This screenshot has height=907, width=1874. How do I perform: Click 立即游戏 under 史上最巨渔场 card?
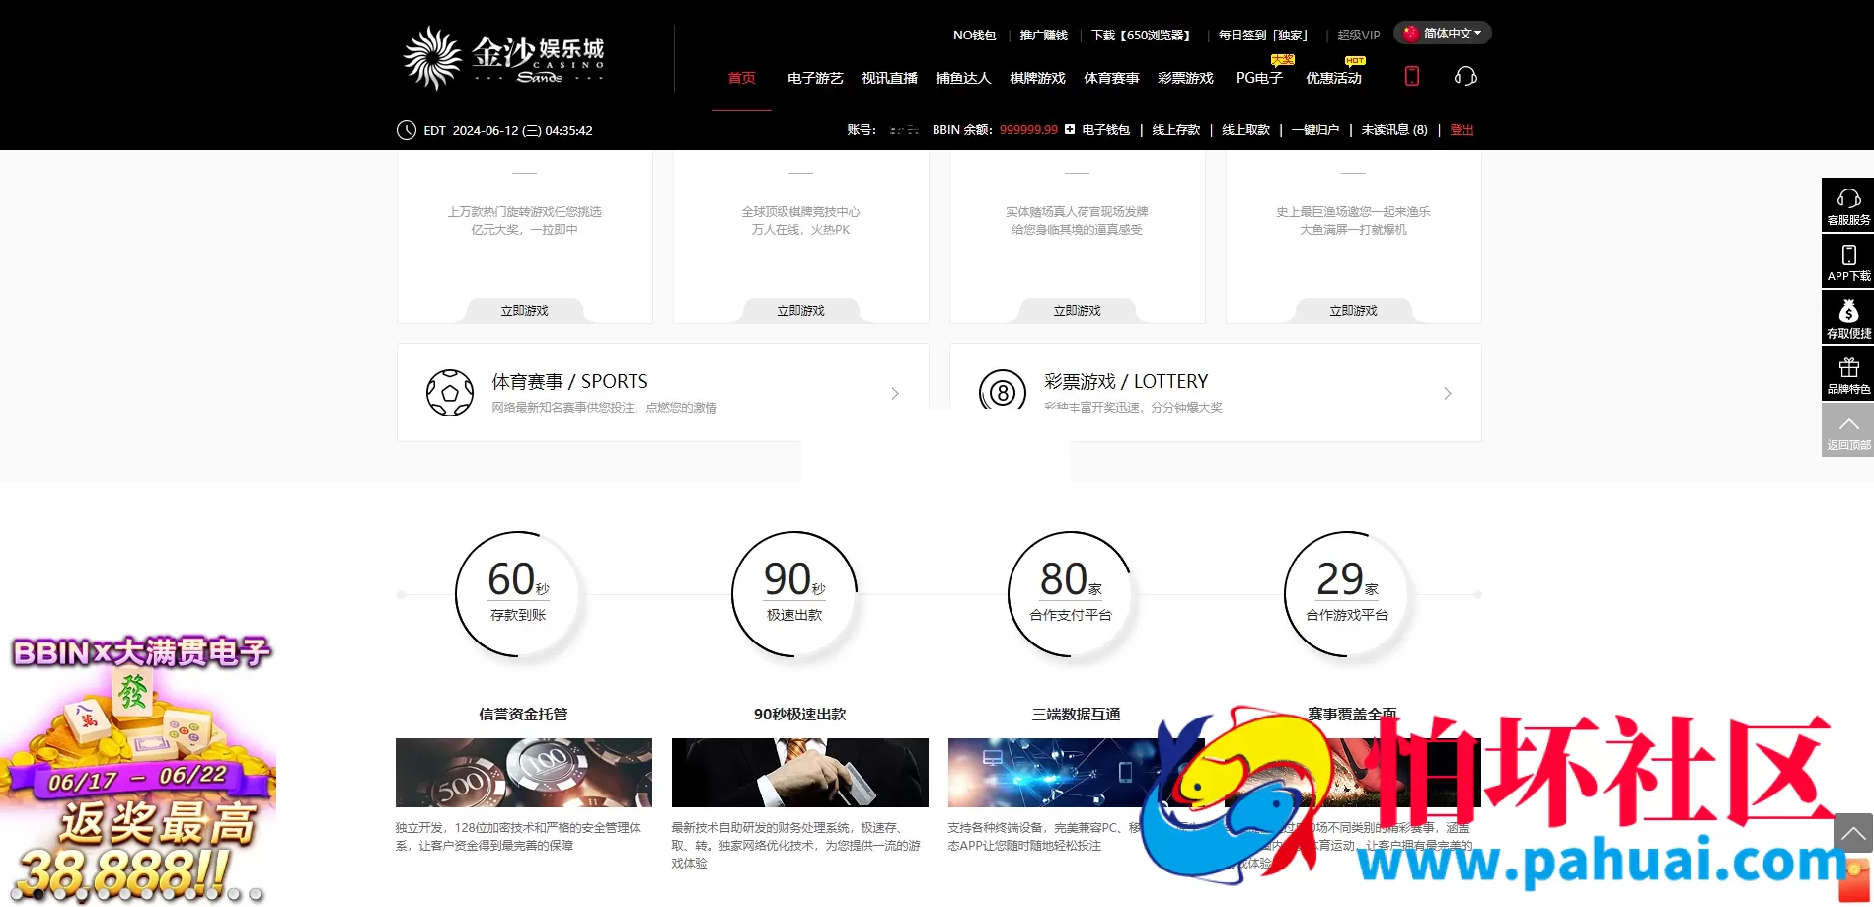point(1353,310)
